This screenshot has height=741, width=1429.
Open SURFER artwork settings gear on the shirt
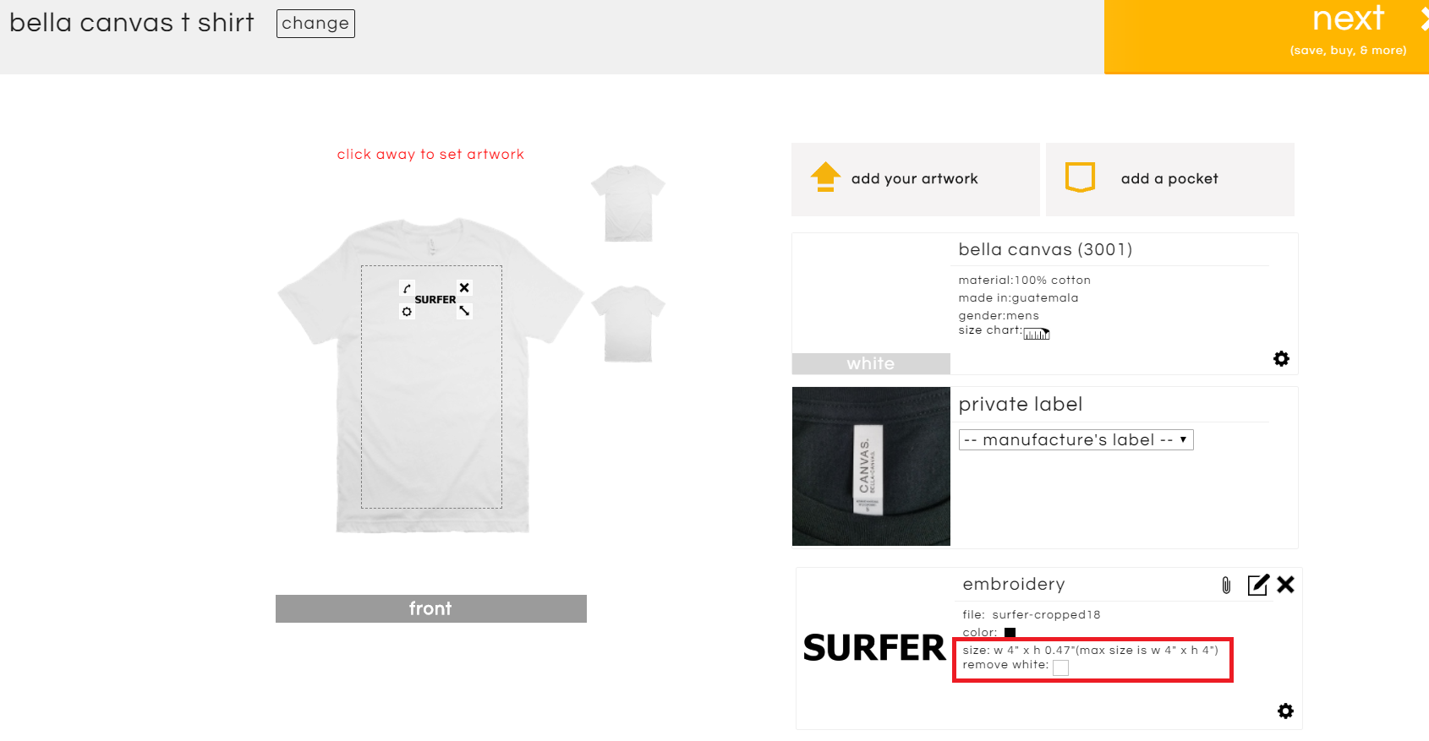(x=407, y=311)
